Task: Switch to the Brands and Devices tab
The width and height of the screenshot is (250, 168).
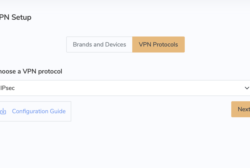Action: coord(99,44)
